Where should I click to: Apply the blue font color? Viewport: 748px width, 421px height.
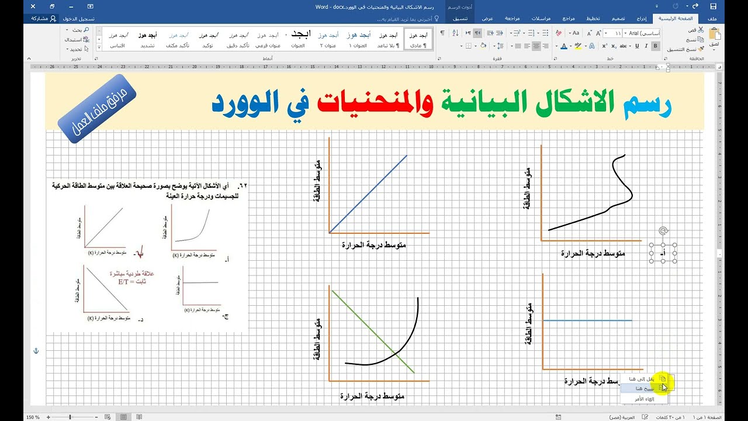point(564,46)
